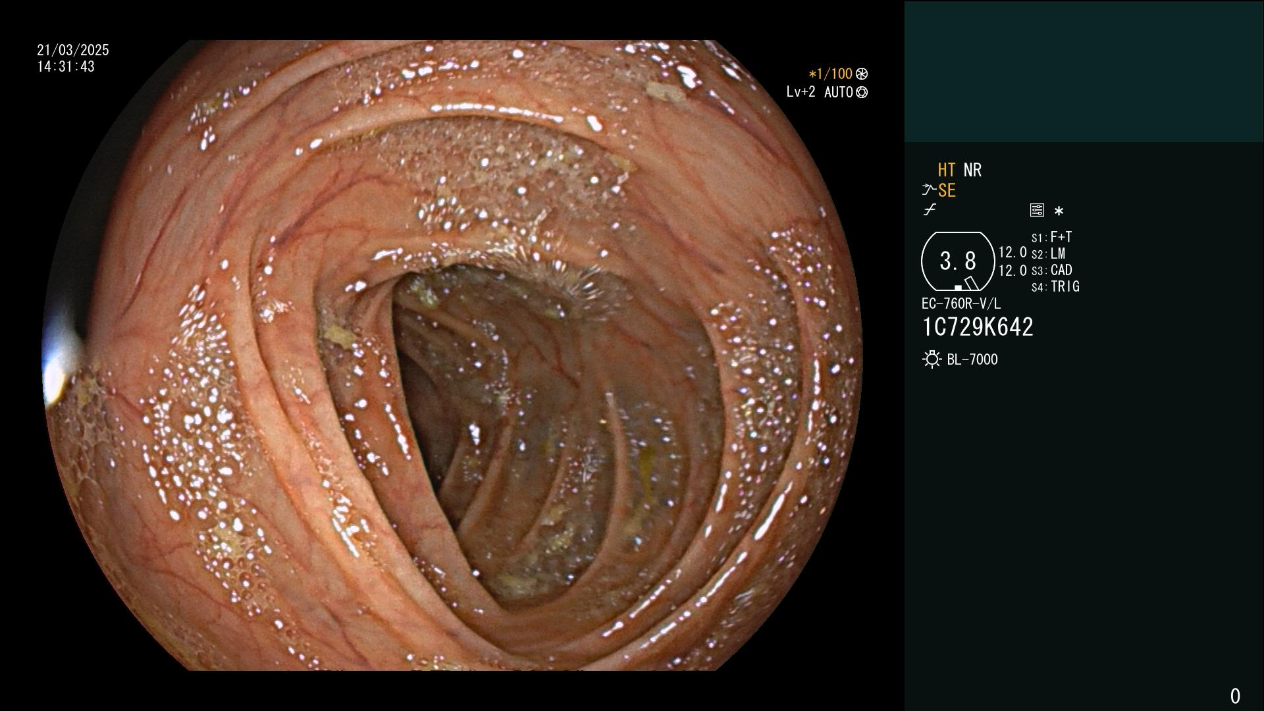The height and width of the screenshot is (711, 1264).
Task: Click the asterisk icon beside the sliders icon
Action: [x=1059, y=211]
